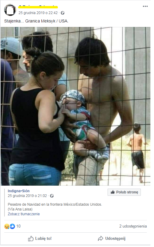The width and height of the screenshot is (154, 247).
Task: Click the share arrow icon
Action: (x=100, y=239)
